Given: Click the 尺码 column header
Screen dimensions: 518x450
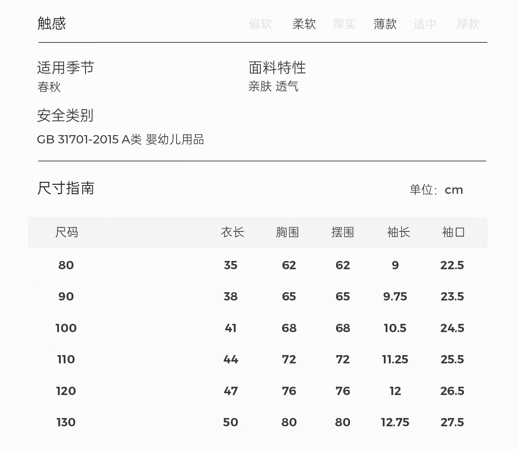Looking at the screenshot, I should click(x=67, y=232).
